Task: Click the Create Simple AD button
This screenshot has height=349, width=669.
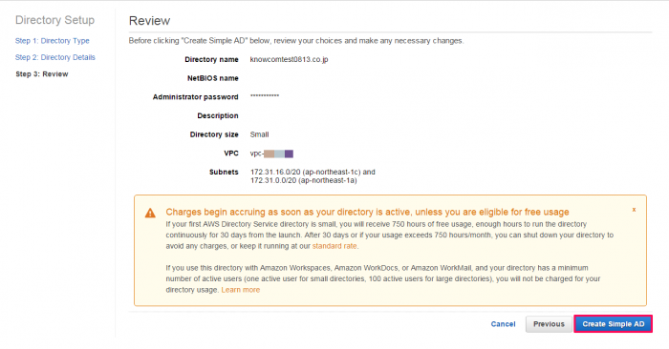Action: pyautogui.click(x=614, y=324)
